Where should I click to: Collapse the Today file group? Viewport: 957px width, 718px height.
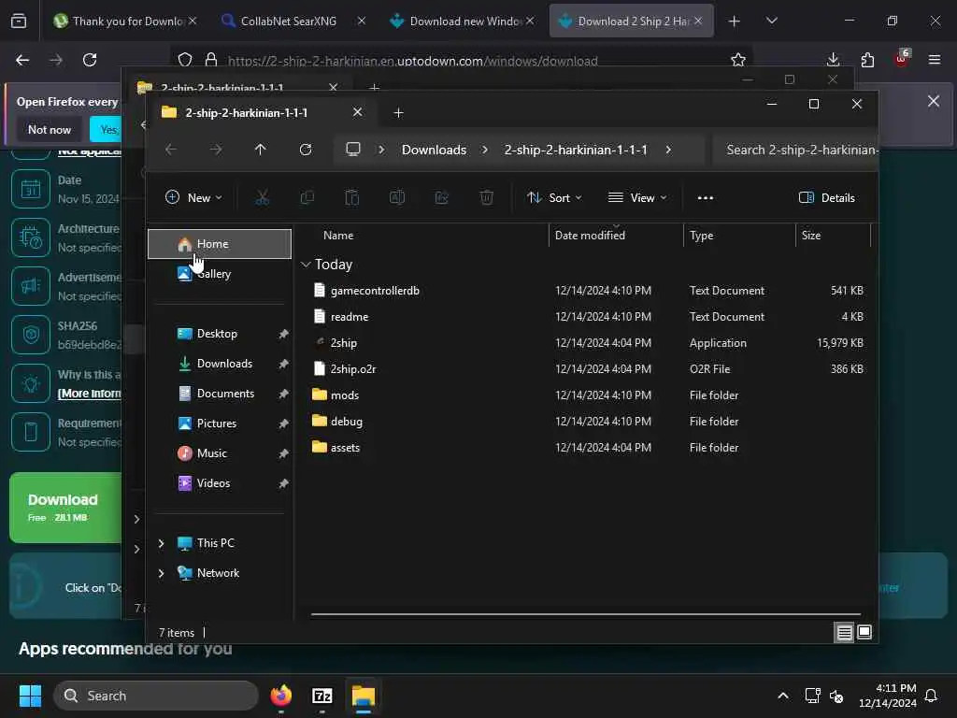pos(306,265)
